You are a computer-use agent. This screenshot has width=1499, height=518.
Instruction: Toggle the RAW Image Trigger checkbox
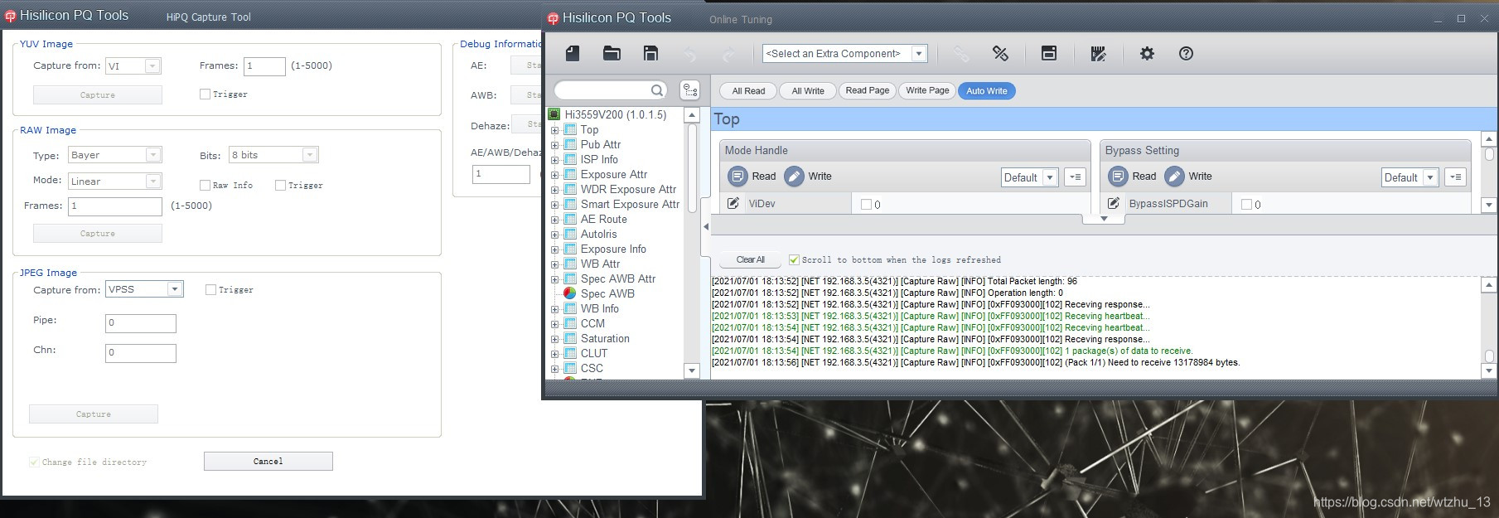coord(280,186)
